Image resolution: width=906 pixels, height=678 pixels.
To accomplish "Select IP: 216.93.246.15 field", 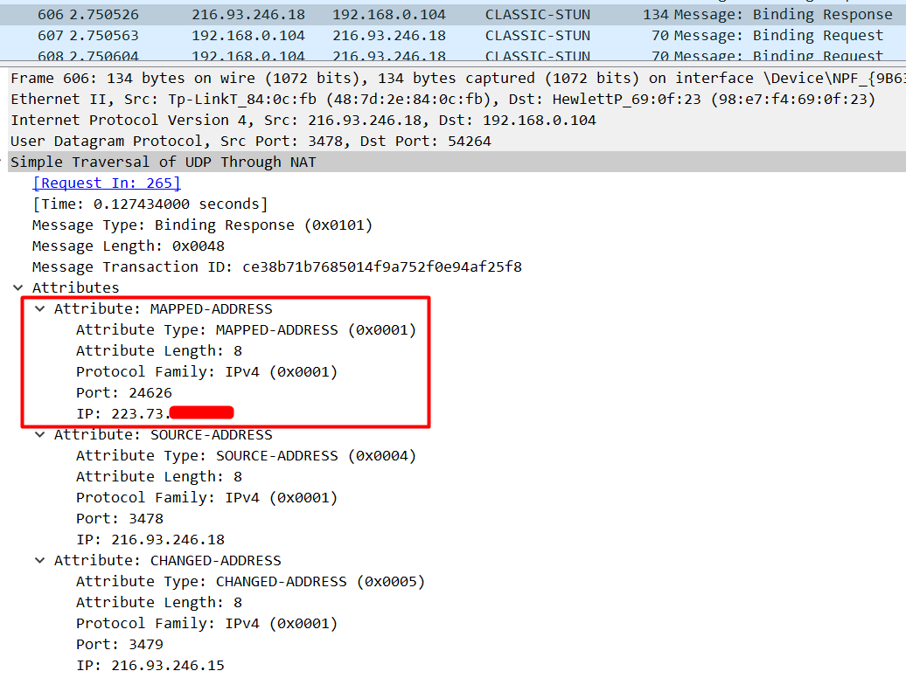I will (x=150, y=665).
